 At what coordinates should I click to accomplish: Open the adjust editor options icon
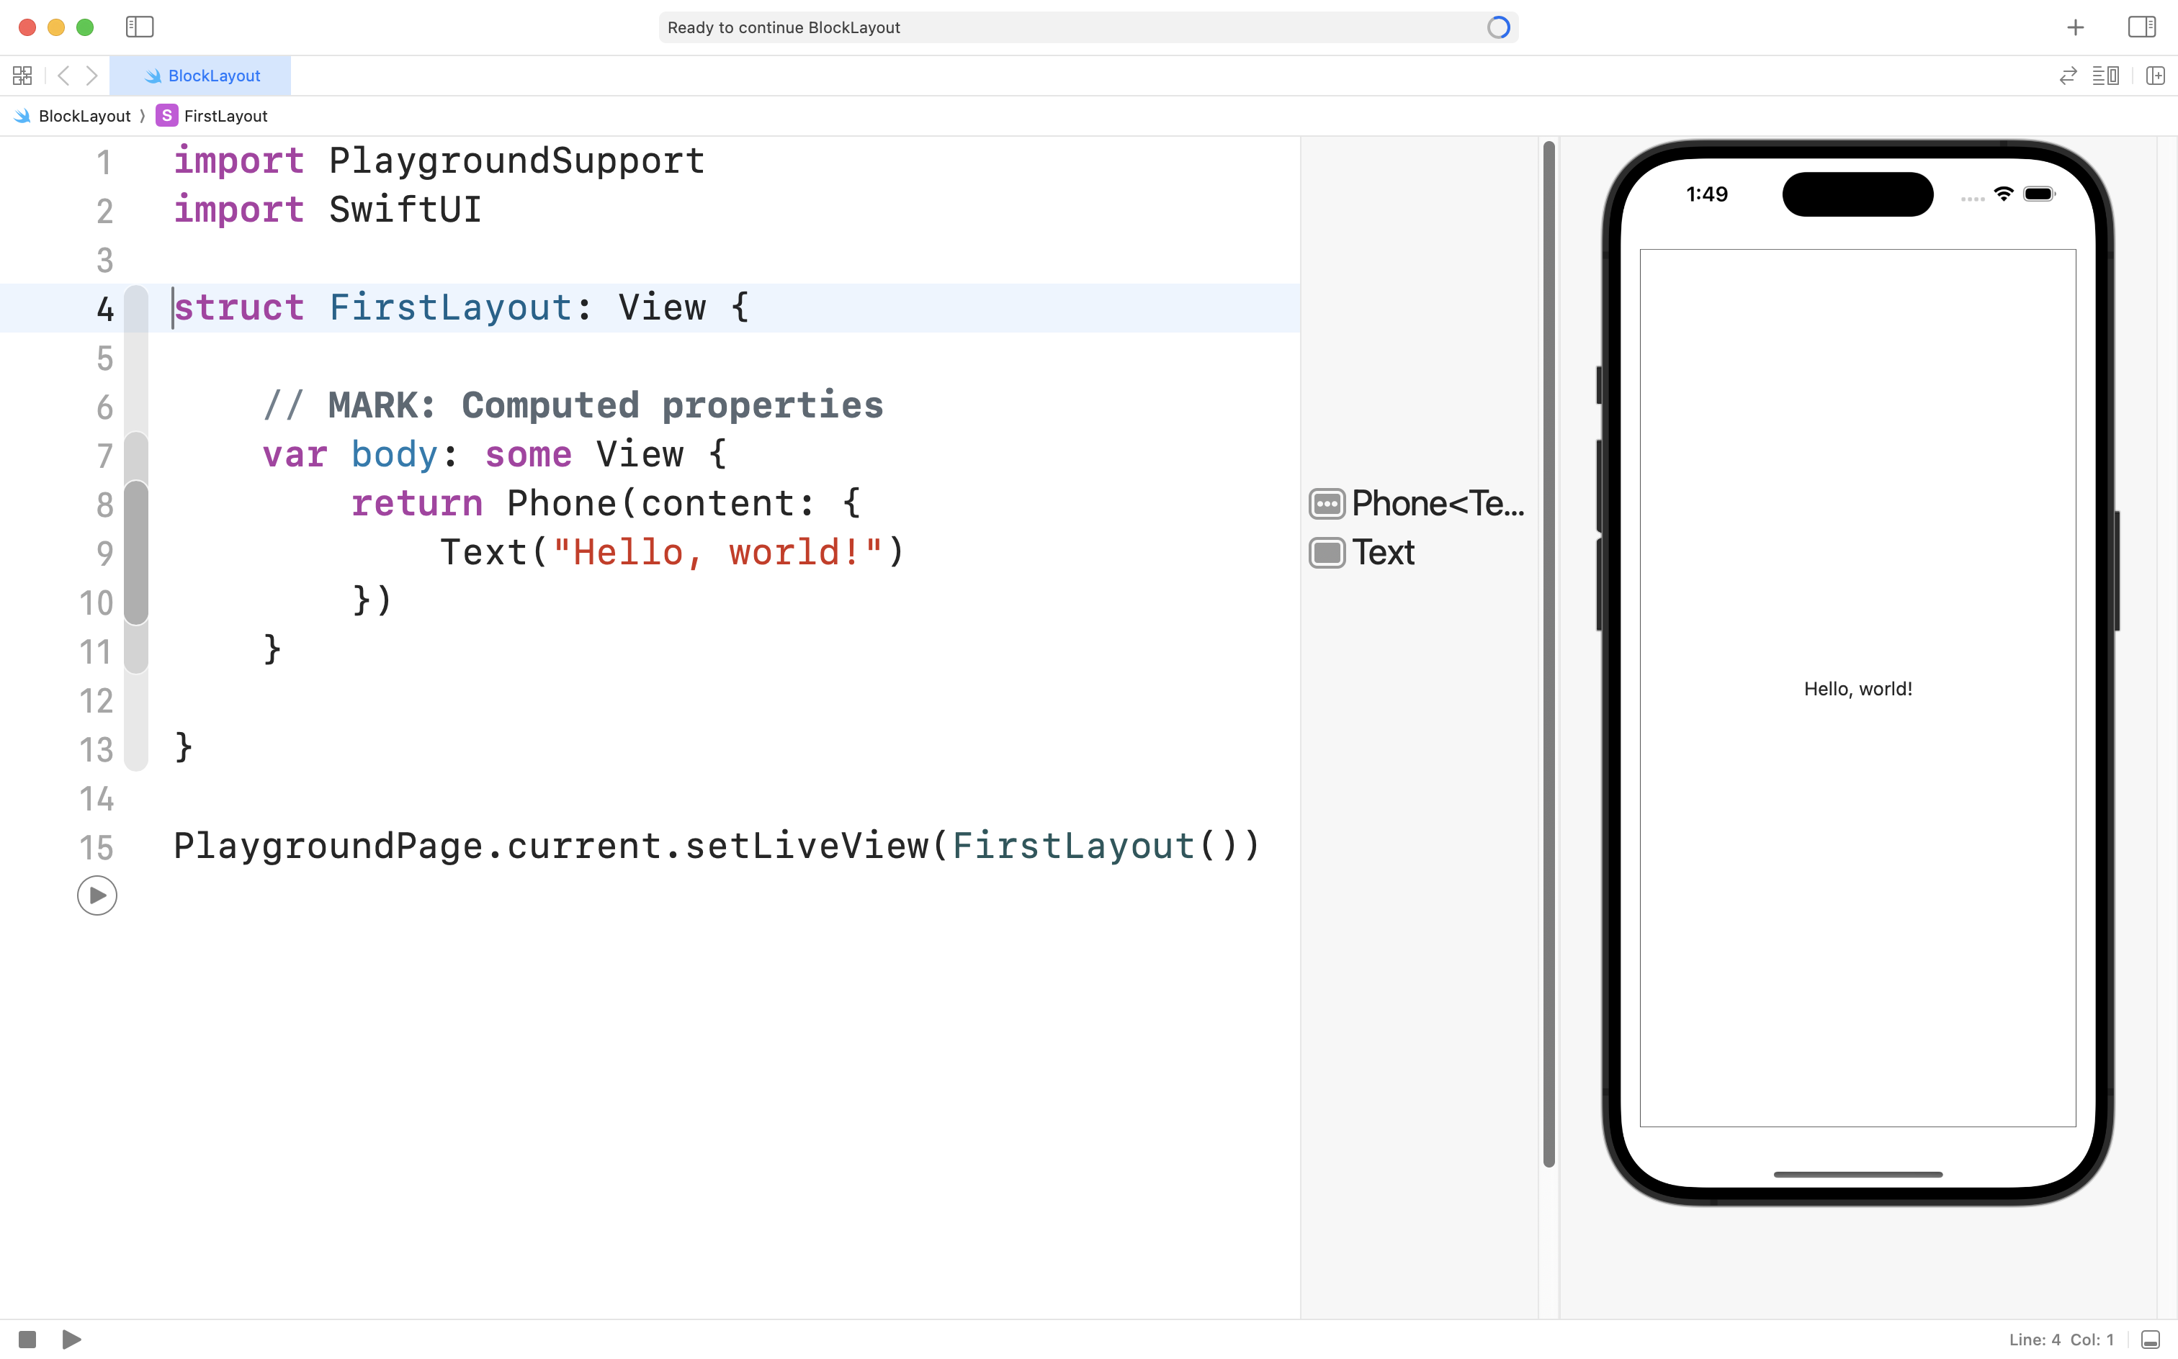[x=2105, y=76]
